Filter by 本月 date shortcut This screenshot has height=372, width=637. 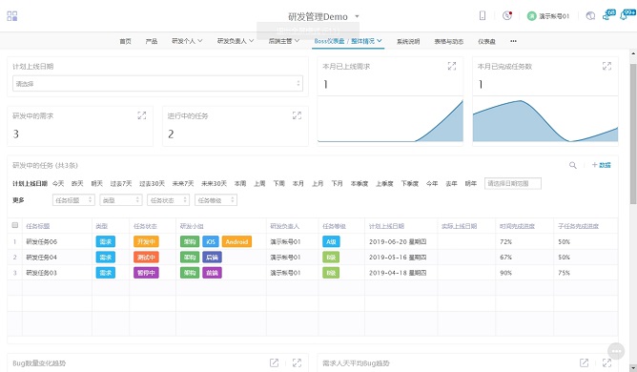298,184
